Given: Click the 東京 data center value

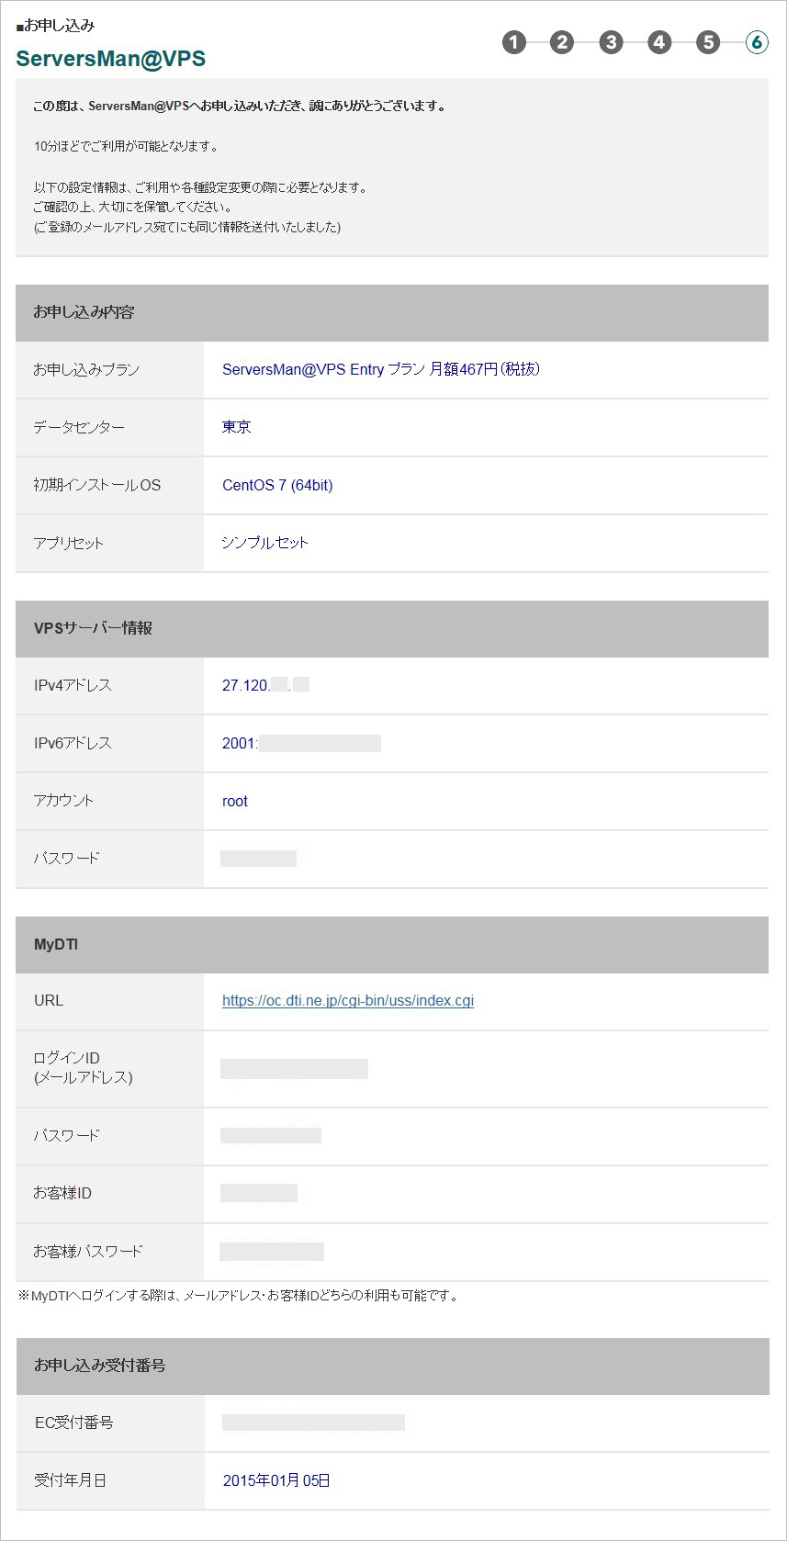Looking at the screenshot, I should [237, 427].
